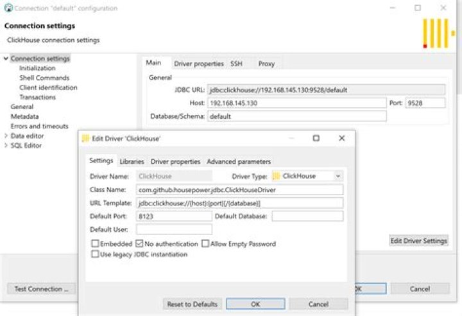Open the SSH tab
Screen dimensions: 462x316
point(236,64)
